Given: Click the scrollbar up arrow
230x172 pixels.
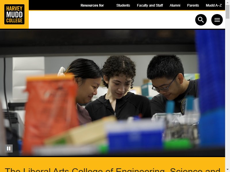Looking at the screenshot, I should tap(227, 2).
